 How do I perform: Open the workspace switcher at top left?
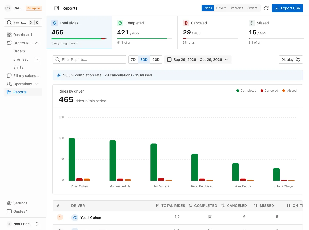[x=23, y=8]
